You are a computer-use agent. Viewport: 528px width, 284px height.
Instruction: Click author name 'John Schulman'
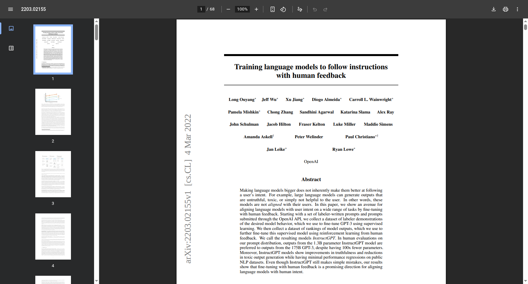coord(244,124)
